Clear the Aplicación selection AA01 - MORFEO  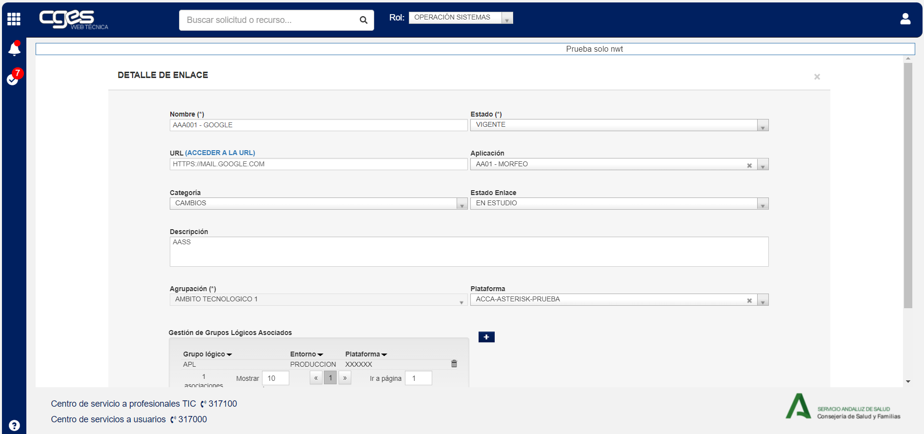coord(749,165)
